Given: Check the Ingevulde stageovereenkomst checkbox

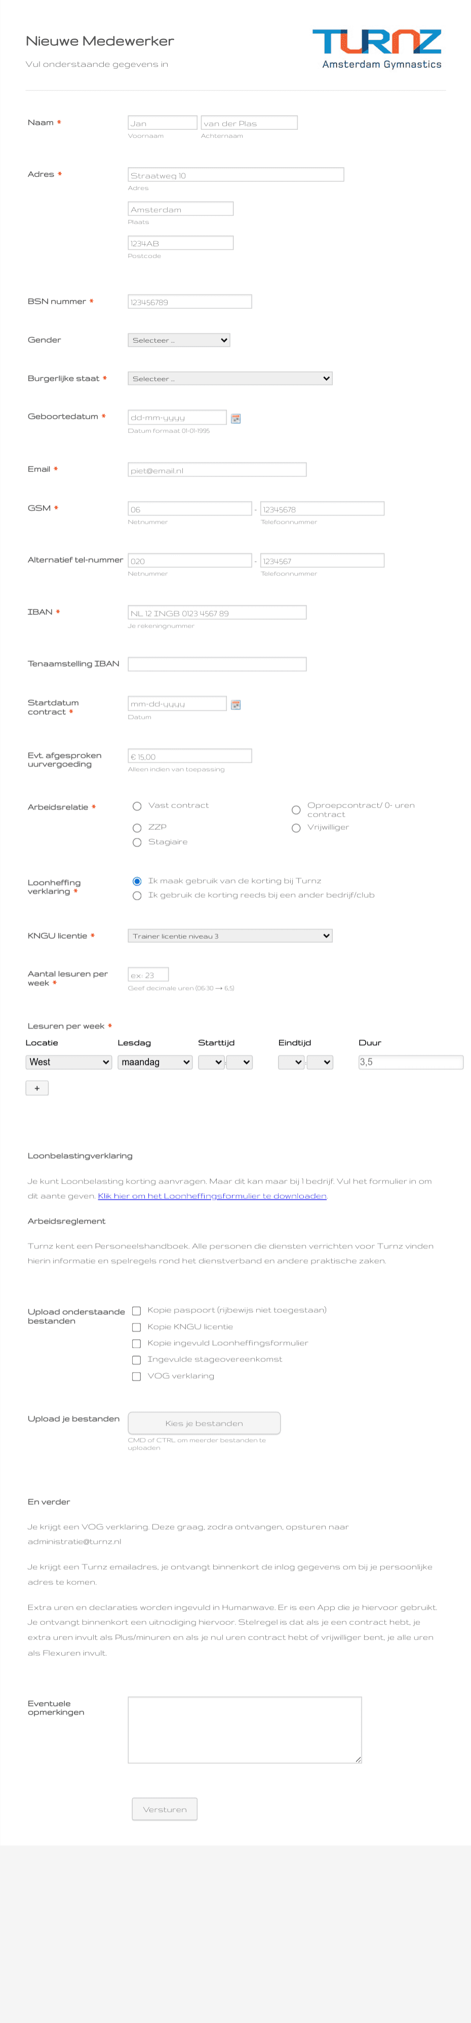Looking at the screenshot, I should tap(137, 1359).
